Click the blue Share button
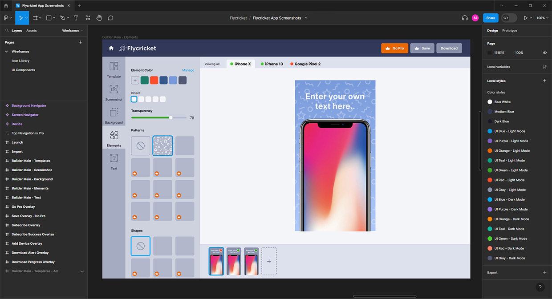The height and width of the screenshot is (299, 552). [x=491, y=18]
